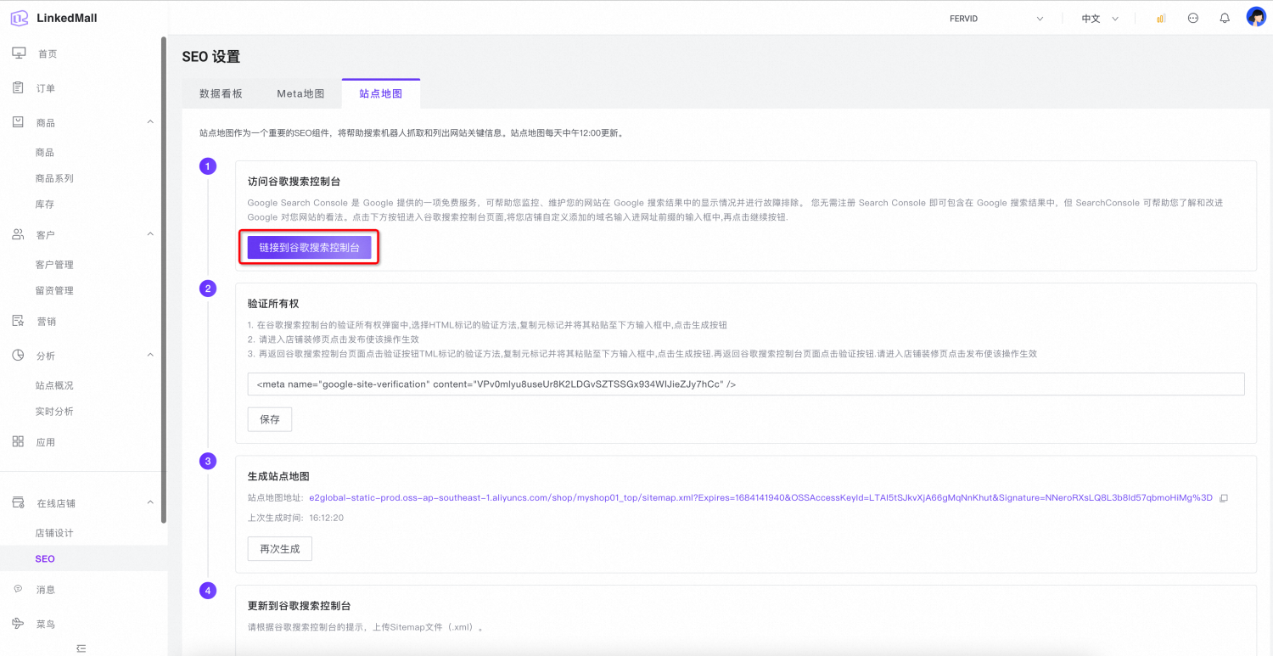
Task: Collapse the 商品 sidebar section
Action: (150, 122)
